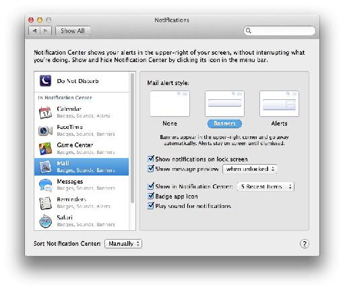Select the Do Not Disturb moon icon

[45, 81]
